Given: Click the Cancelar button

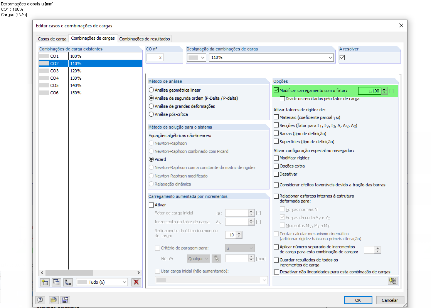Looking at the screenshot, I should [390, 300].
